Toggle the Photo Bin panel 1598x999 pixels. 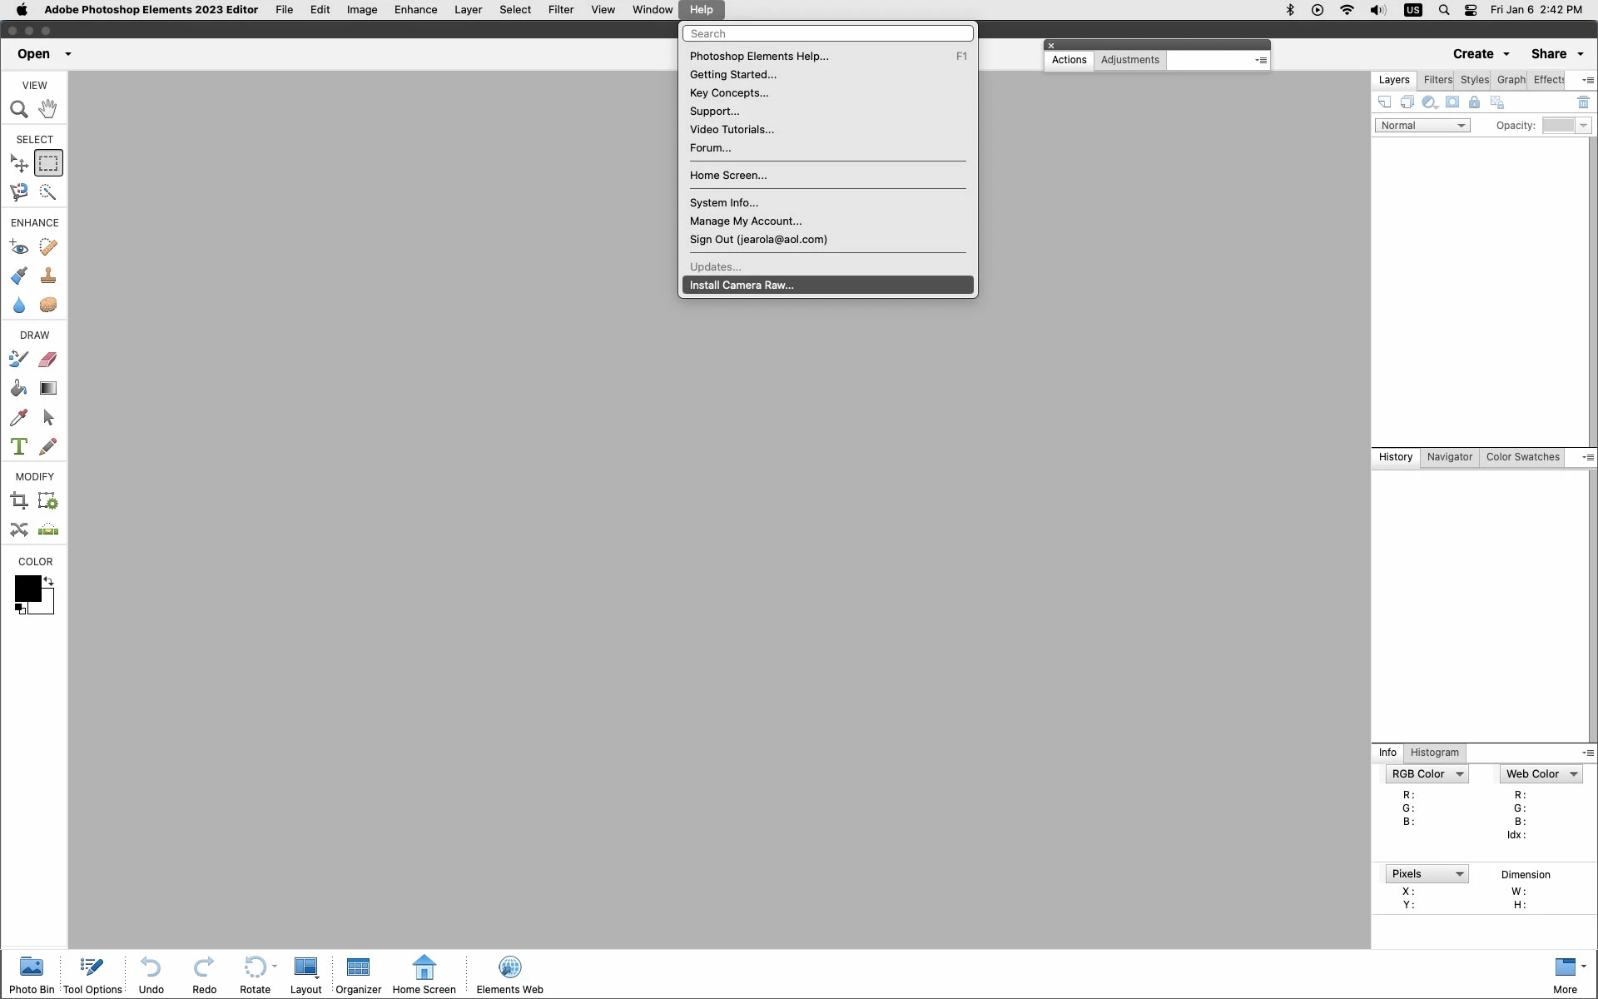point(32,974)
